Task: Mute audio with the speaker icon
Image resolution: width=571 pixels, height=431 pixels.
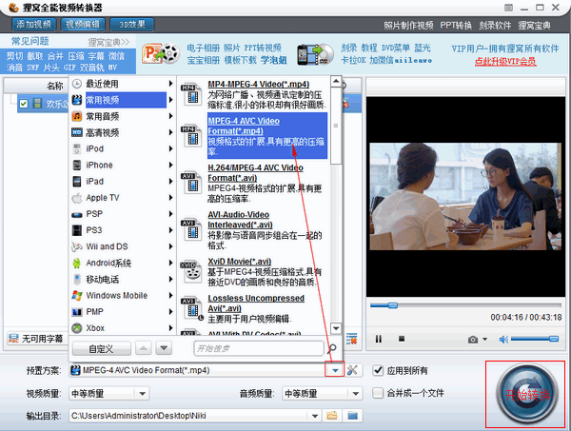Action: pos(503,340)
